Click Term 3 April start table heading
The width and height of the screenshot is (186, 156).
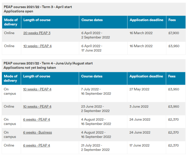tap(38, 7)
